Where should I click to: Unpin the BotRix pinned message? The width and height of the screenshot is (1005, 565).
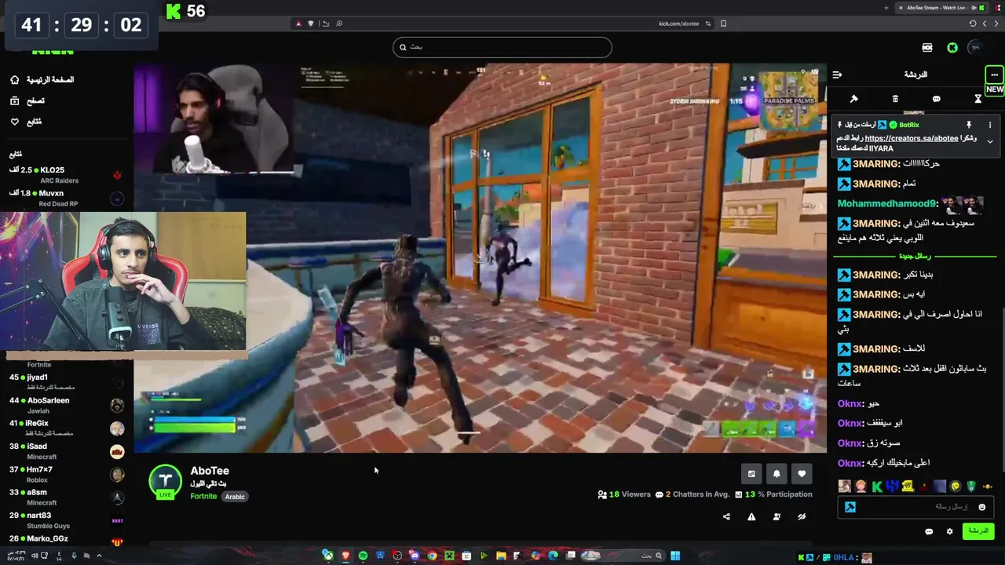[x=969, y=125]
